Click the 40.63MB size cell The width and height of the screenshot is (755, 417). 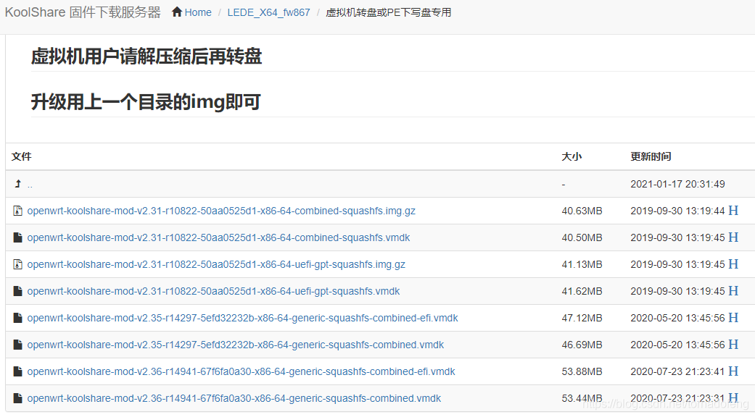[582, 211]
